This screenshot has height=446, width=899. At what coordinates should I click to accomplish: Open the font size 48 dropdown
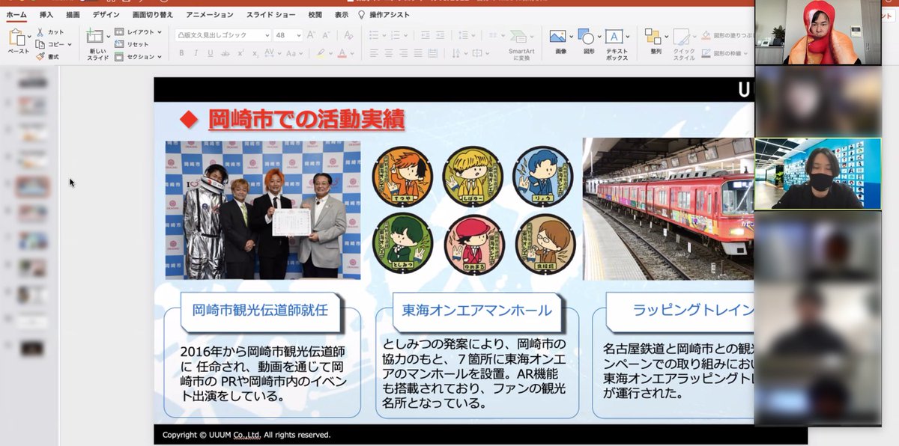[299, 35]
